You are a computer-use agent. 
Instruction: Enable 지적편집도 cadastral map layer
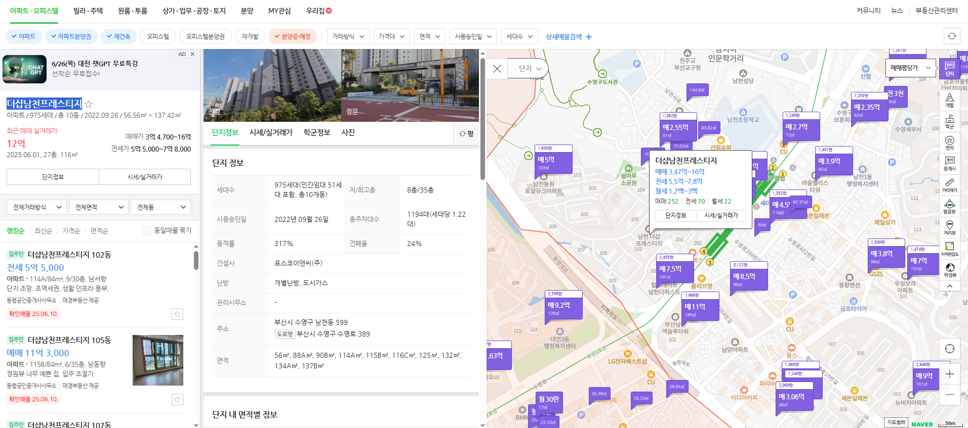click(950, 249)
